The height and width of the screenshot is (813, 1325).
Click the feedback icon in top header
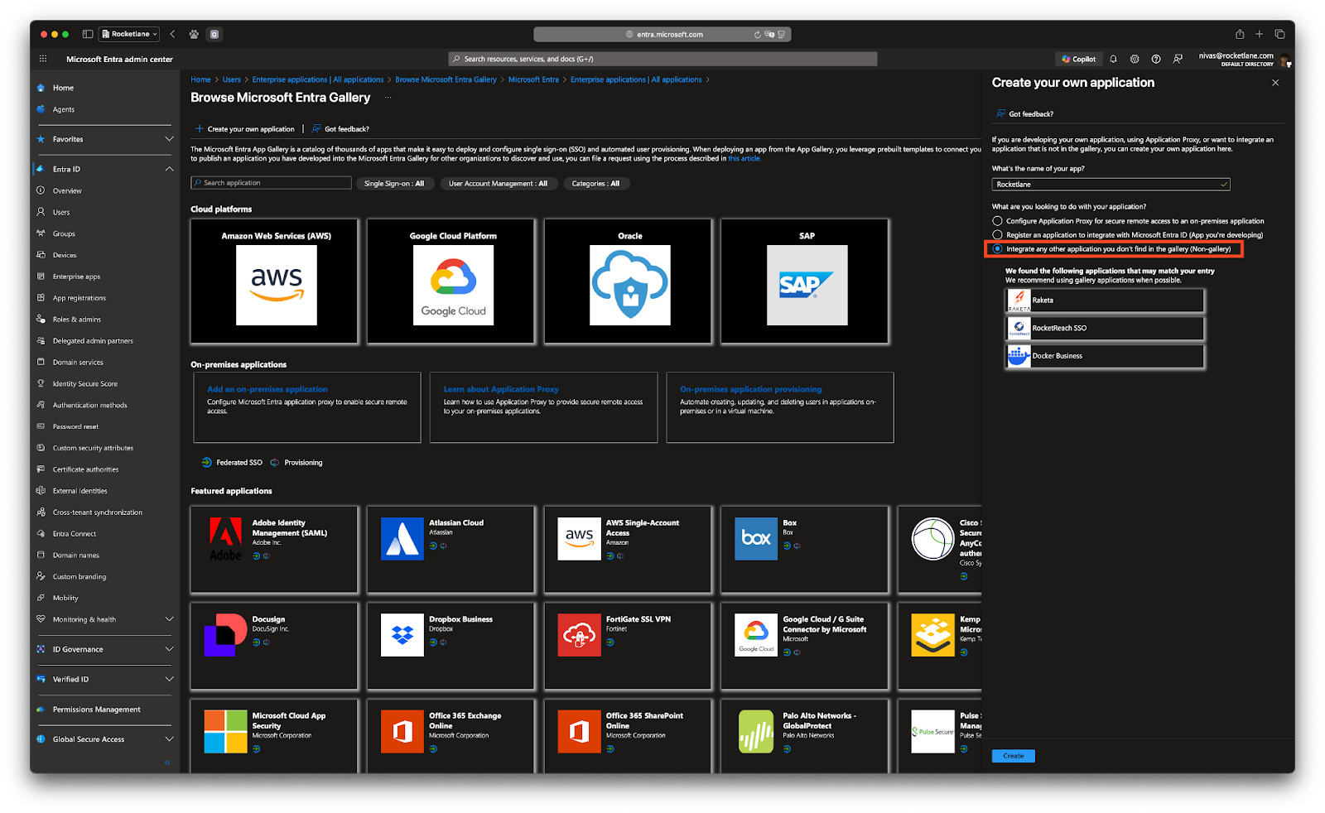tap(1178, 59)
